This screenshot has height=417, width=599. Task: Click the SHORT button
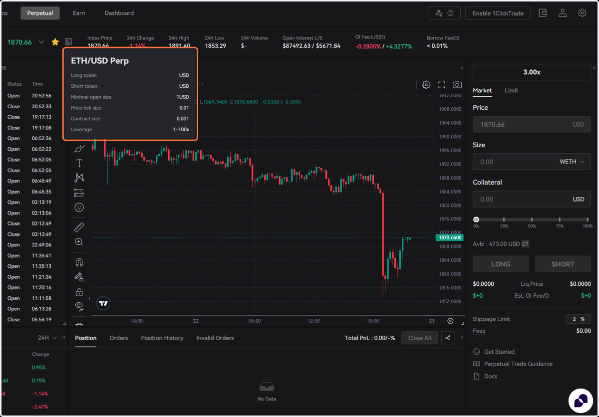pos(563,264)
